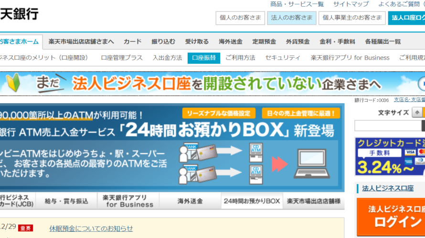Open 口座管理プラス submenu item
The height and width of the screenshot is (238, 425).
[x=122, y=58]
